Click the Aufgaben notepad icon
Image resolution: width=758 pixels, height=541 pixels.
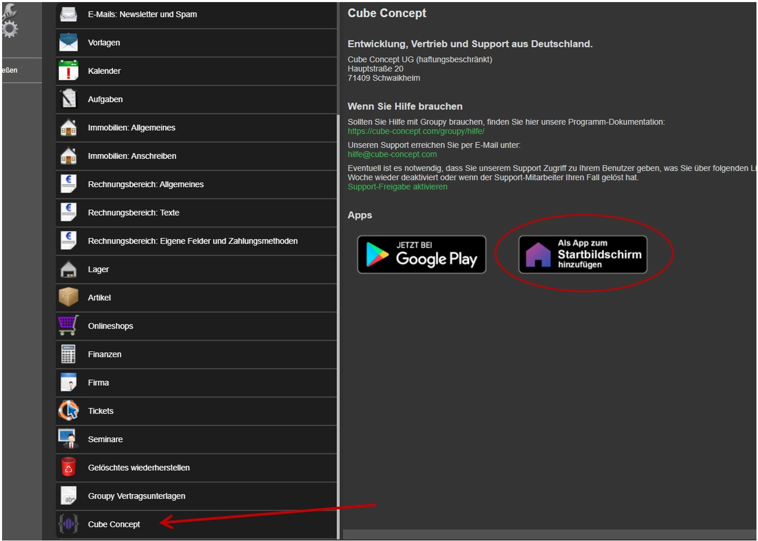(68, 99)
